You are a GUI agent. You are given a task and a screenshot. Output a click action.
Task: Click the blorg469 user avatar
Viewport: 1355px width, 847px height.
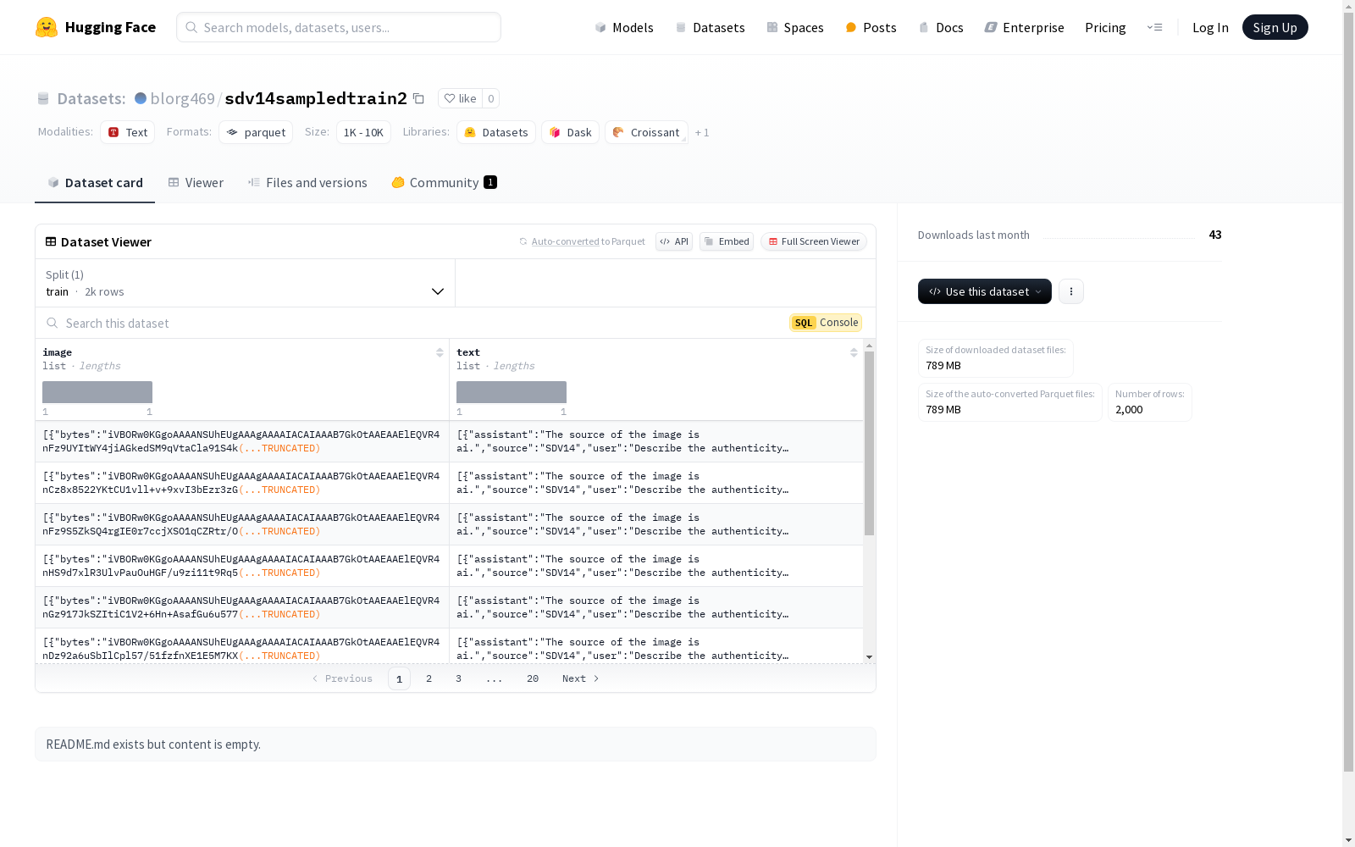pos(141,98)
